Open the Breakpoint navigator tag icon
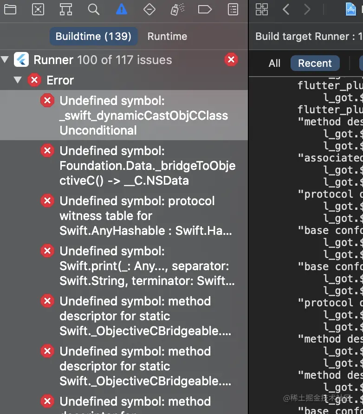 click(x=205, y=9)
